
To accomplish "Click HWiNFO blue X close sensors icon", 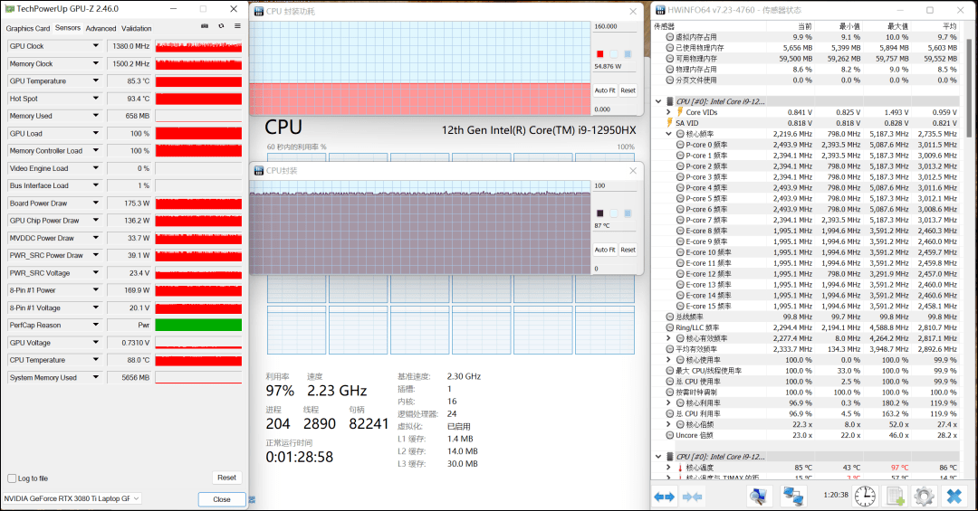I will pos(954,496).
